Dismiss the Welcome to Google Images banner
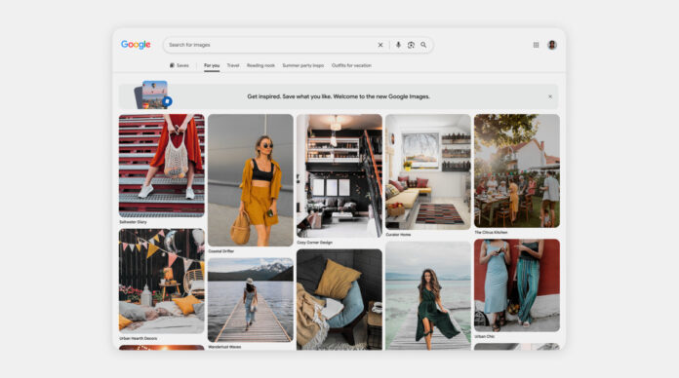 pyautogui.click(x=550, y=96)
